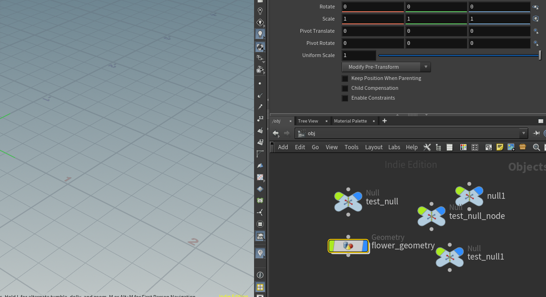Expand the obj path dropdown arrow
The height and width of the screenshot is (297, 546).
pyautogui.click(x=524, y=133)
